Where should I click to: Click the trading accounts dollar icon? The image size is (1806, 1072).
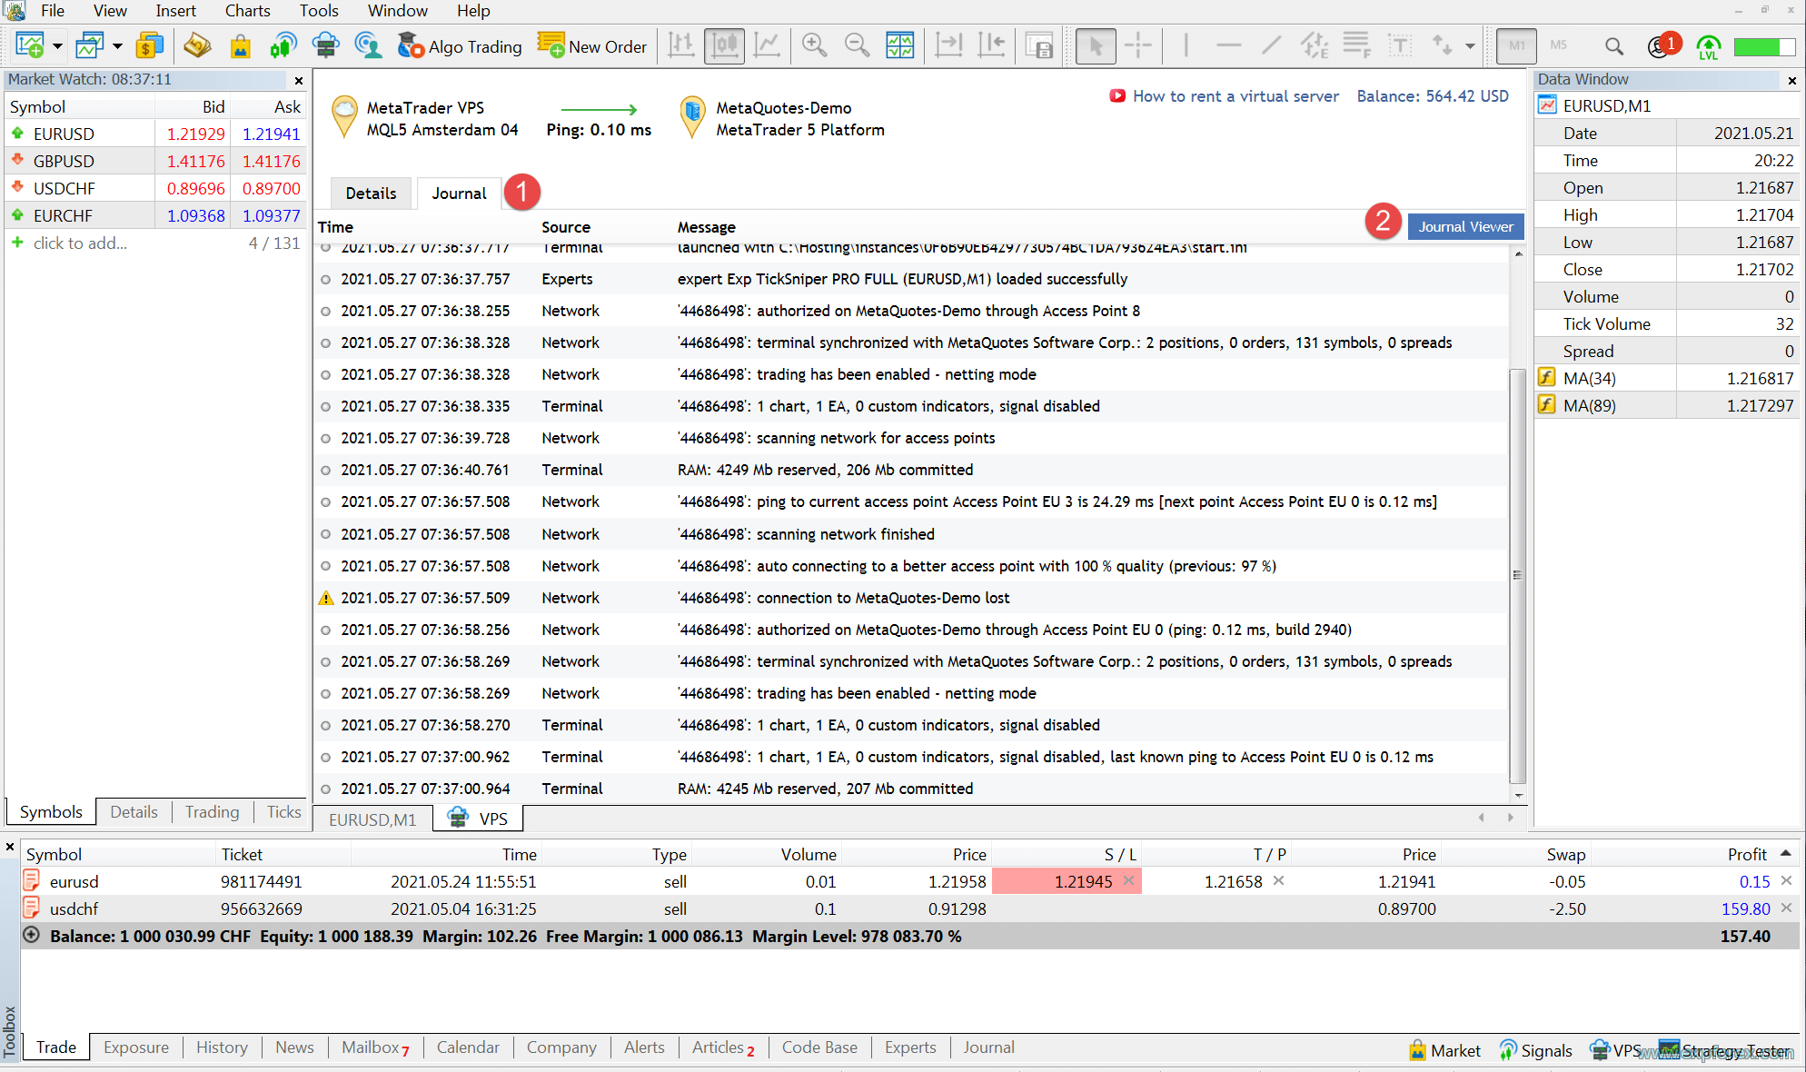tap(150, 45)
